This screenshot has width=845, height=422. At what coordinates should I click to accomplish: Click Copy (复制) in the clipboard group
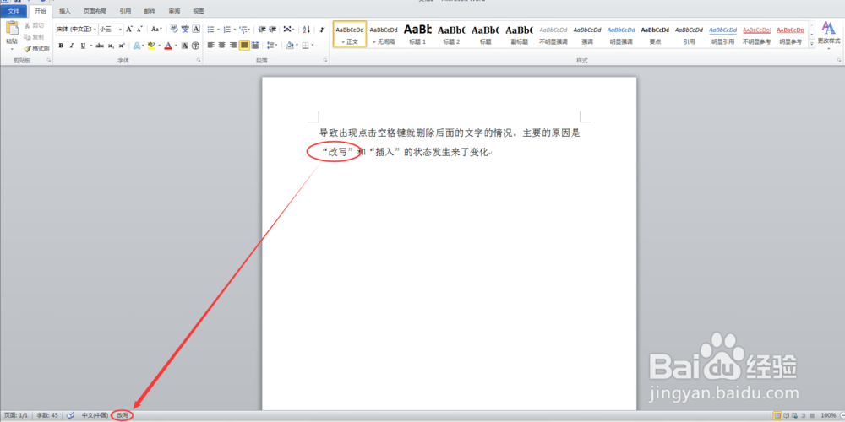34,36
